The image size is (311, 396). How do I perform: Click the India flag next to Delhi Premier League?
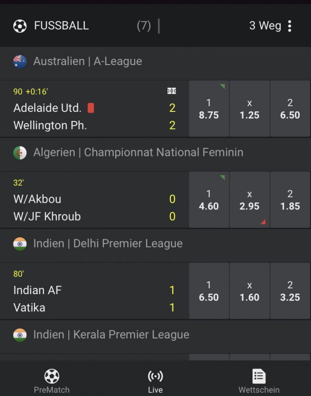(20, 243)
